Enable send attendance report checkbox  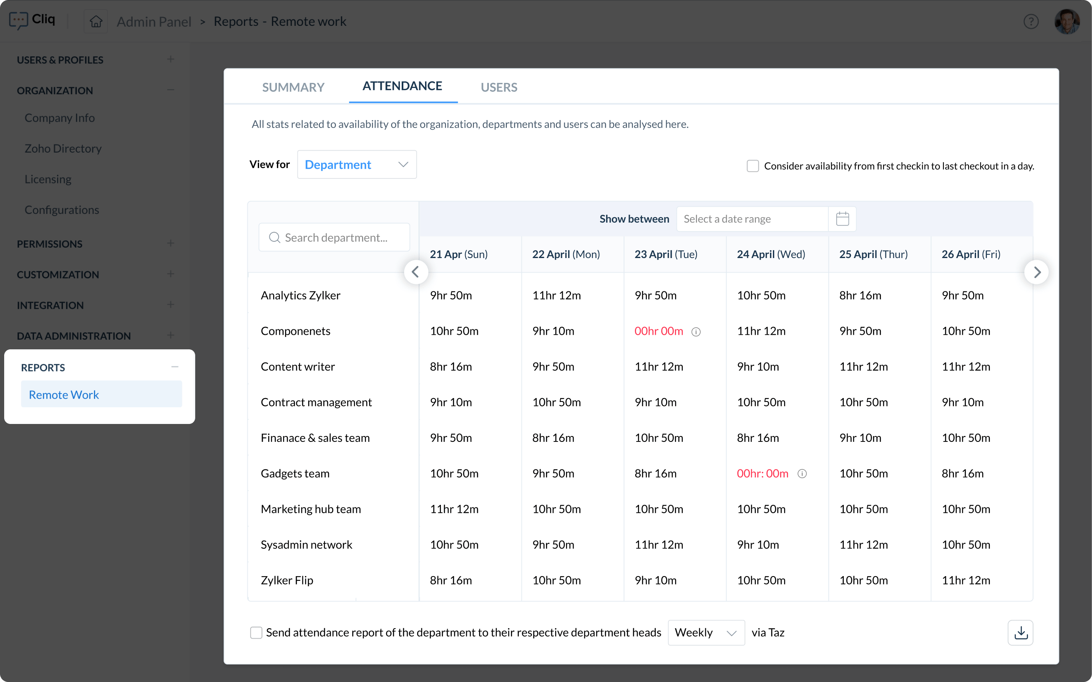pos(256,632)
